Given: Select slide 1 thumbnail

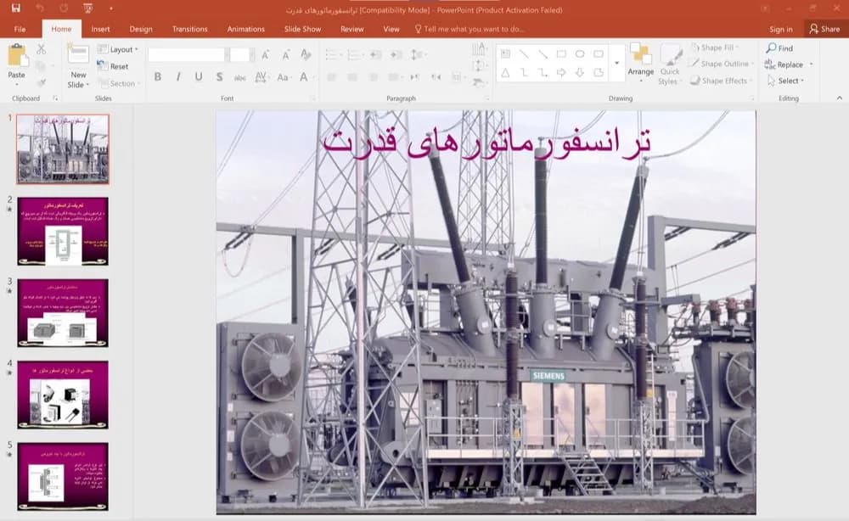Looking at the screenshot, I should pyautogui.click(x=63, y=149).
